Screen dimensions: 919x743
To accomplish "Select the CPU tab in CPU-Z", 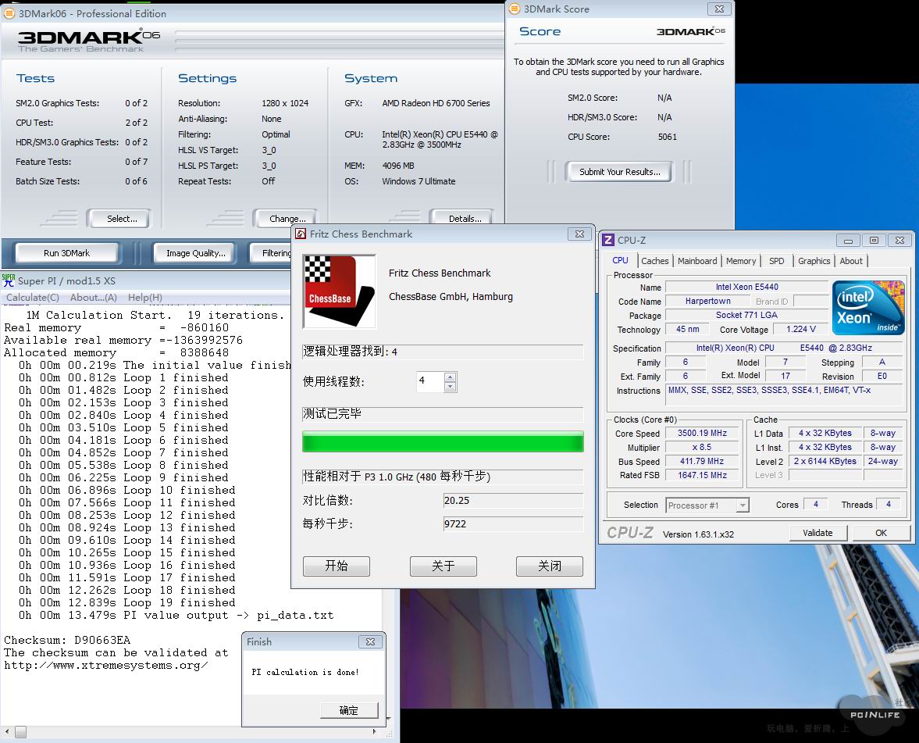I will click(620, 260).
